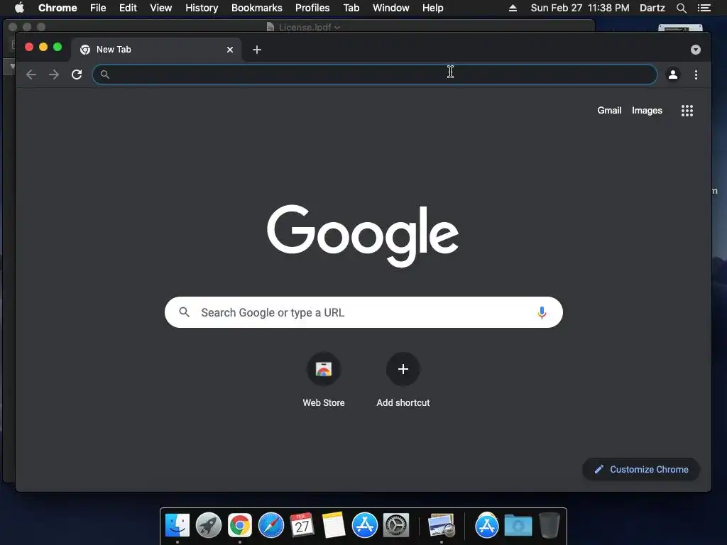
Task: Open Notification Center list icon
Action: click(x=704, y=8)
